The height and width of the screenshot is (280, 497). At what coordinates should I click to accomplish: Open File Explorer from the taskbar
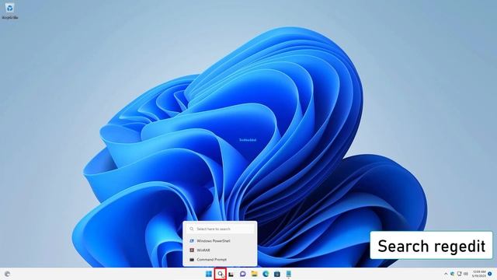pyautogui.click(x=254, y=274)
